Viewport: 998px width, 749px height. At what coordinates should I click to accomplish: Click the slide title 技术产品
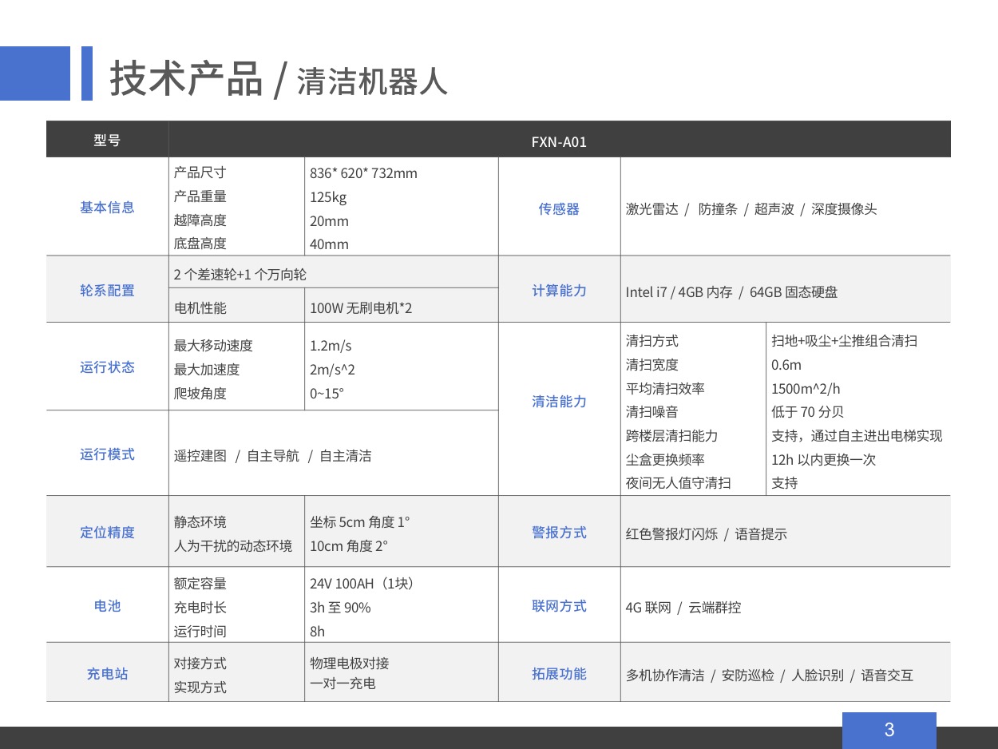[186, 77]
